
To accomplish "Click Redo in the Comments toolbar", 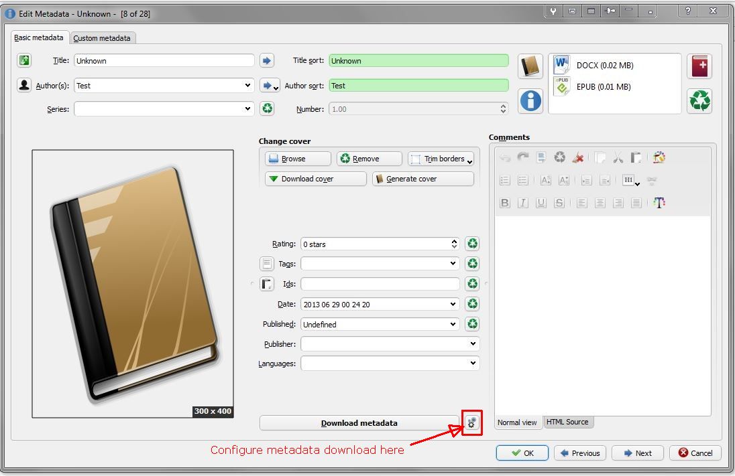I will (x=522, y=157).
